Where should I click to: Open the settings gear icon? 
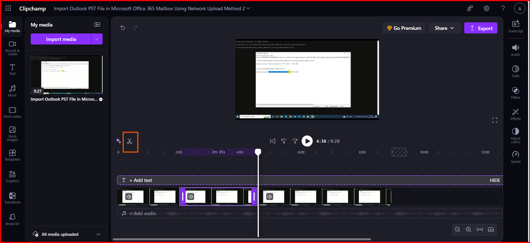487,8
